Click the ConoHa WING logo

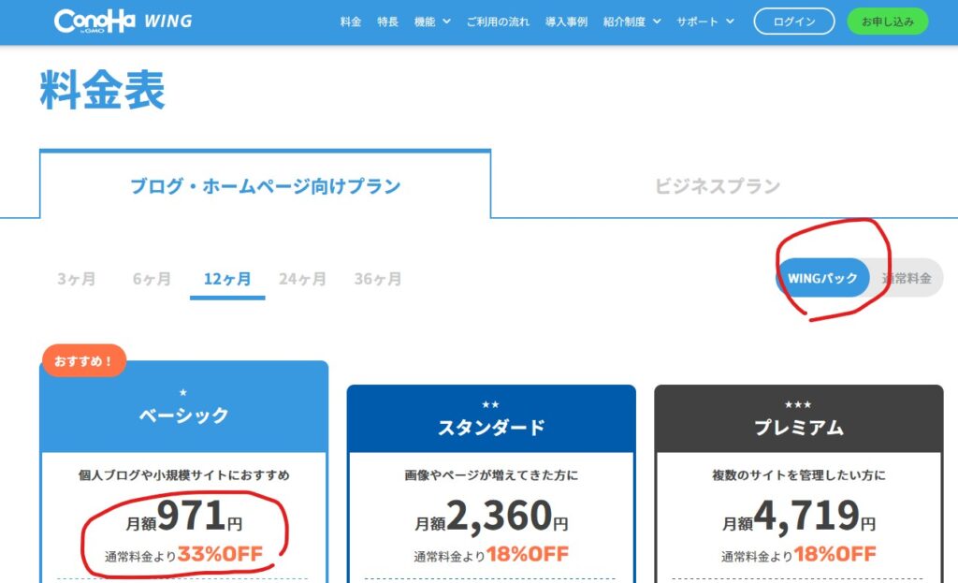(123, 21)
